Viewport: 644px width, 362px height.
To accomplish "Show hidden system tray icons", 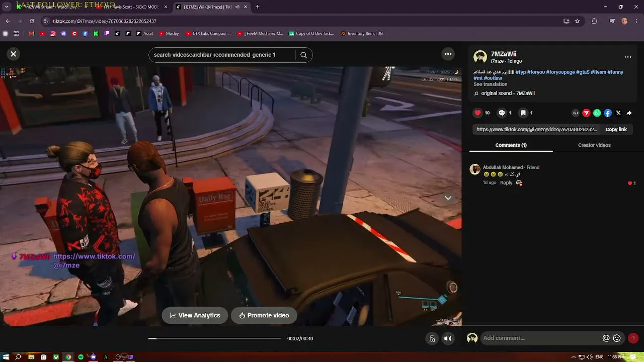I will [573, 357].
